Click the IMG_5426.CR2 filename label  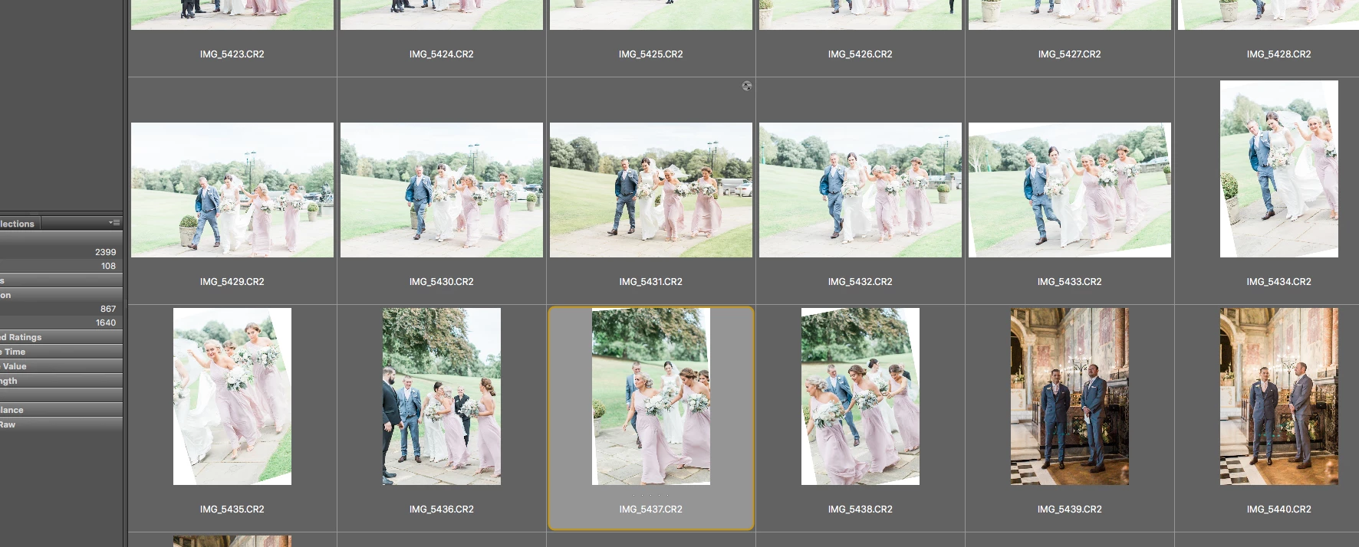point(860,54)
